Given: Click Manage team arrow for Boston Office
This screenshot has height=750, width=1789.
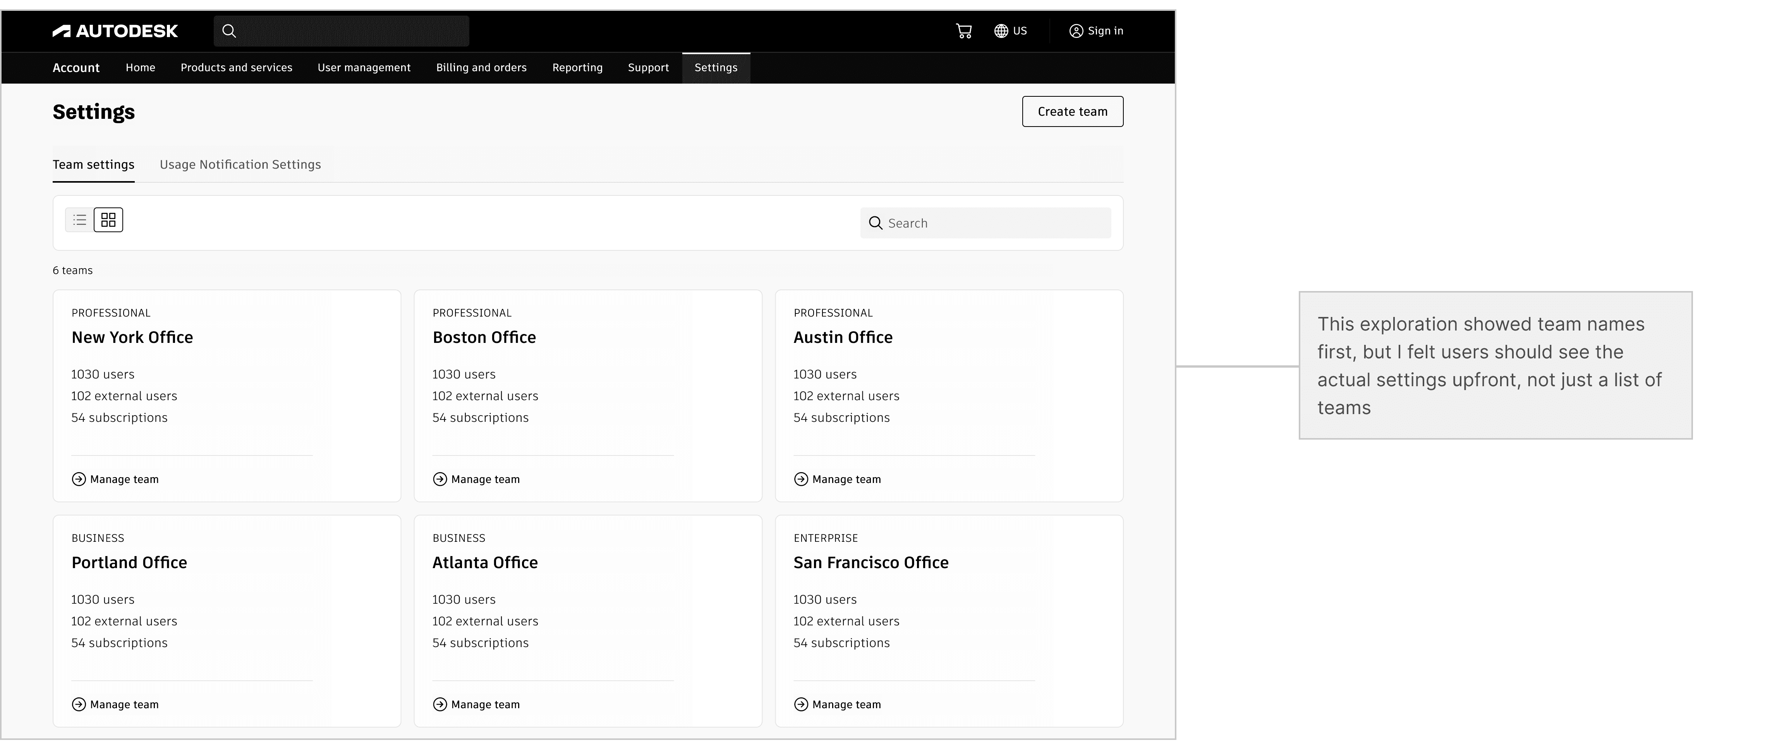Looking at the screenshot, I should pyautogui.click(x=440, y=479).
